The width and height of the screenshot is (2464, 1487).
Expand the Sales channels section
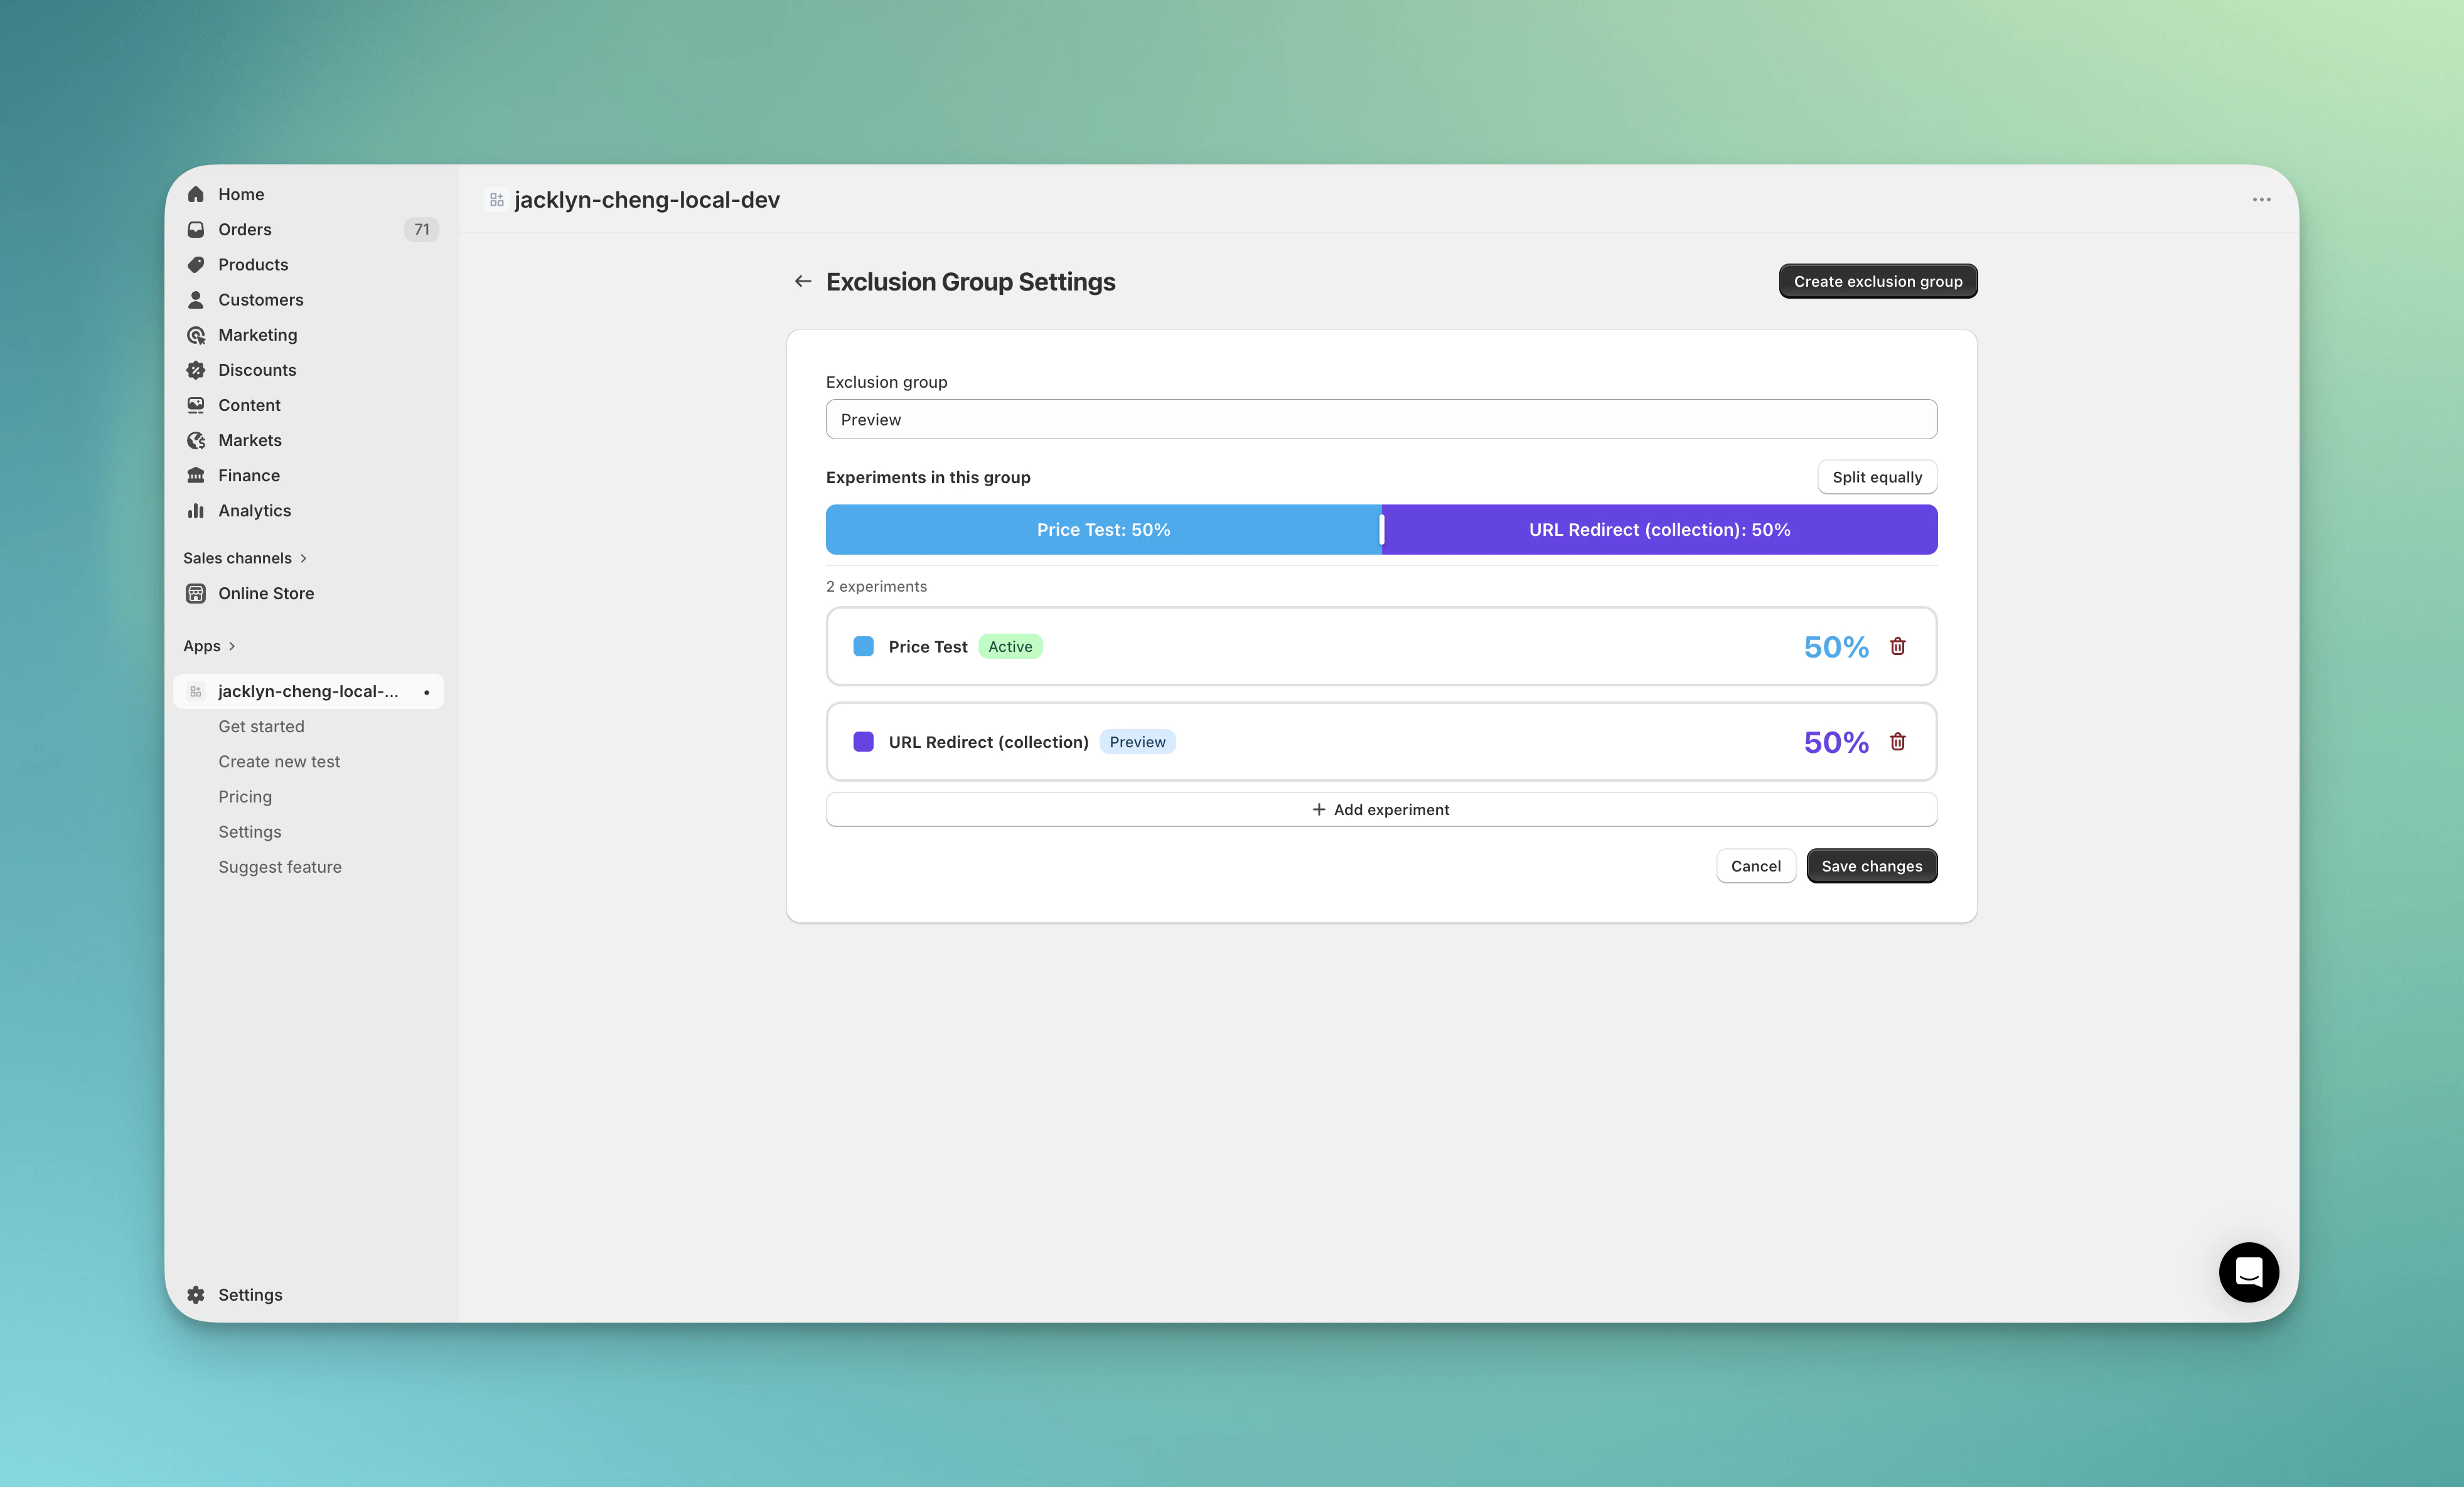point(245,558)
